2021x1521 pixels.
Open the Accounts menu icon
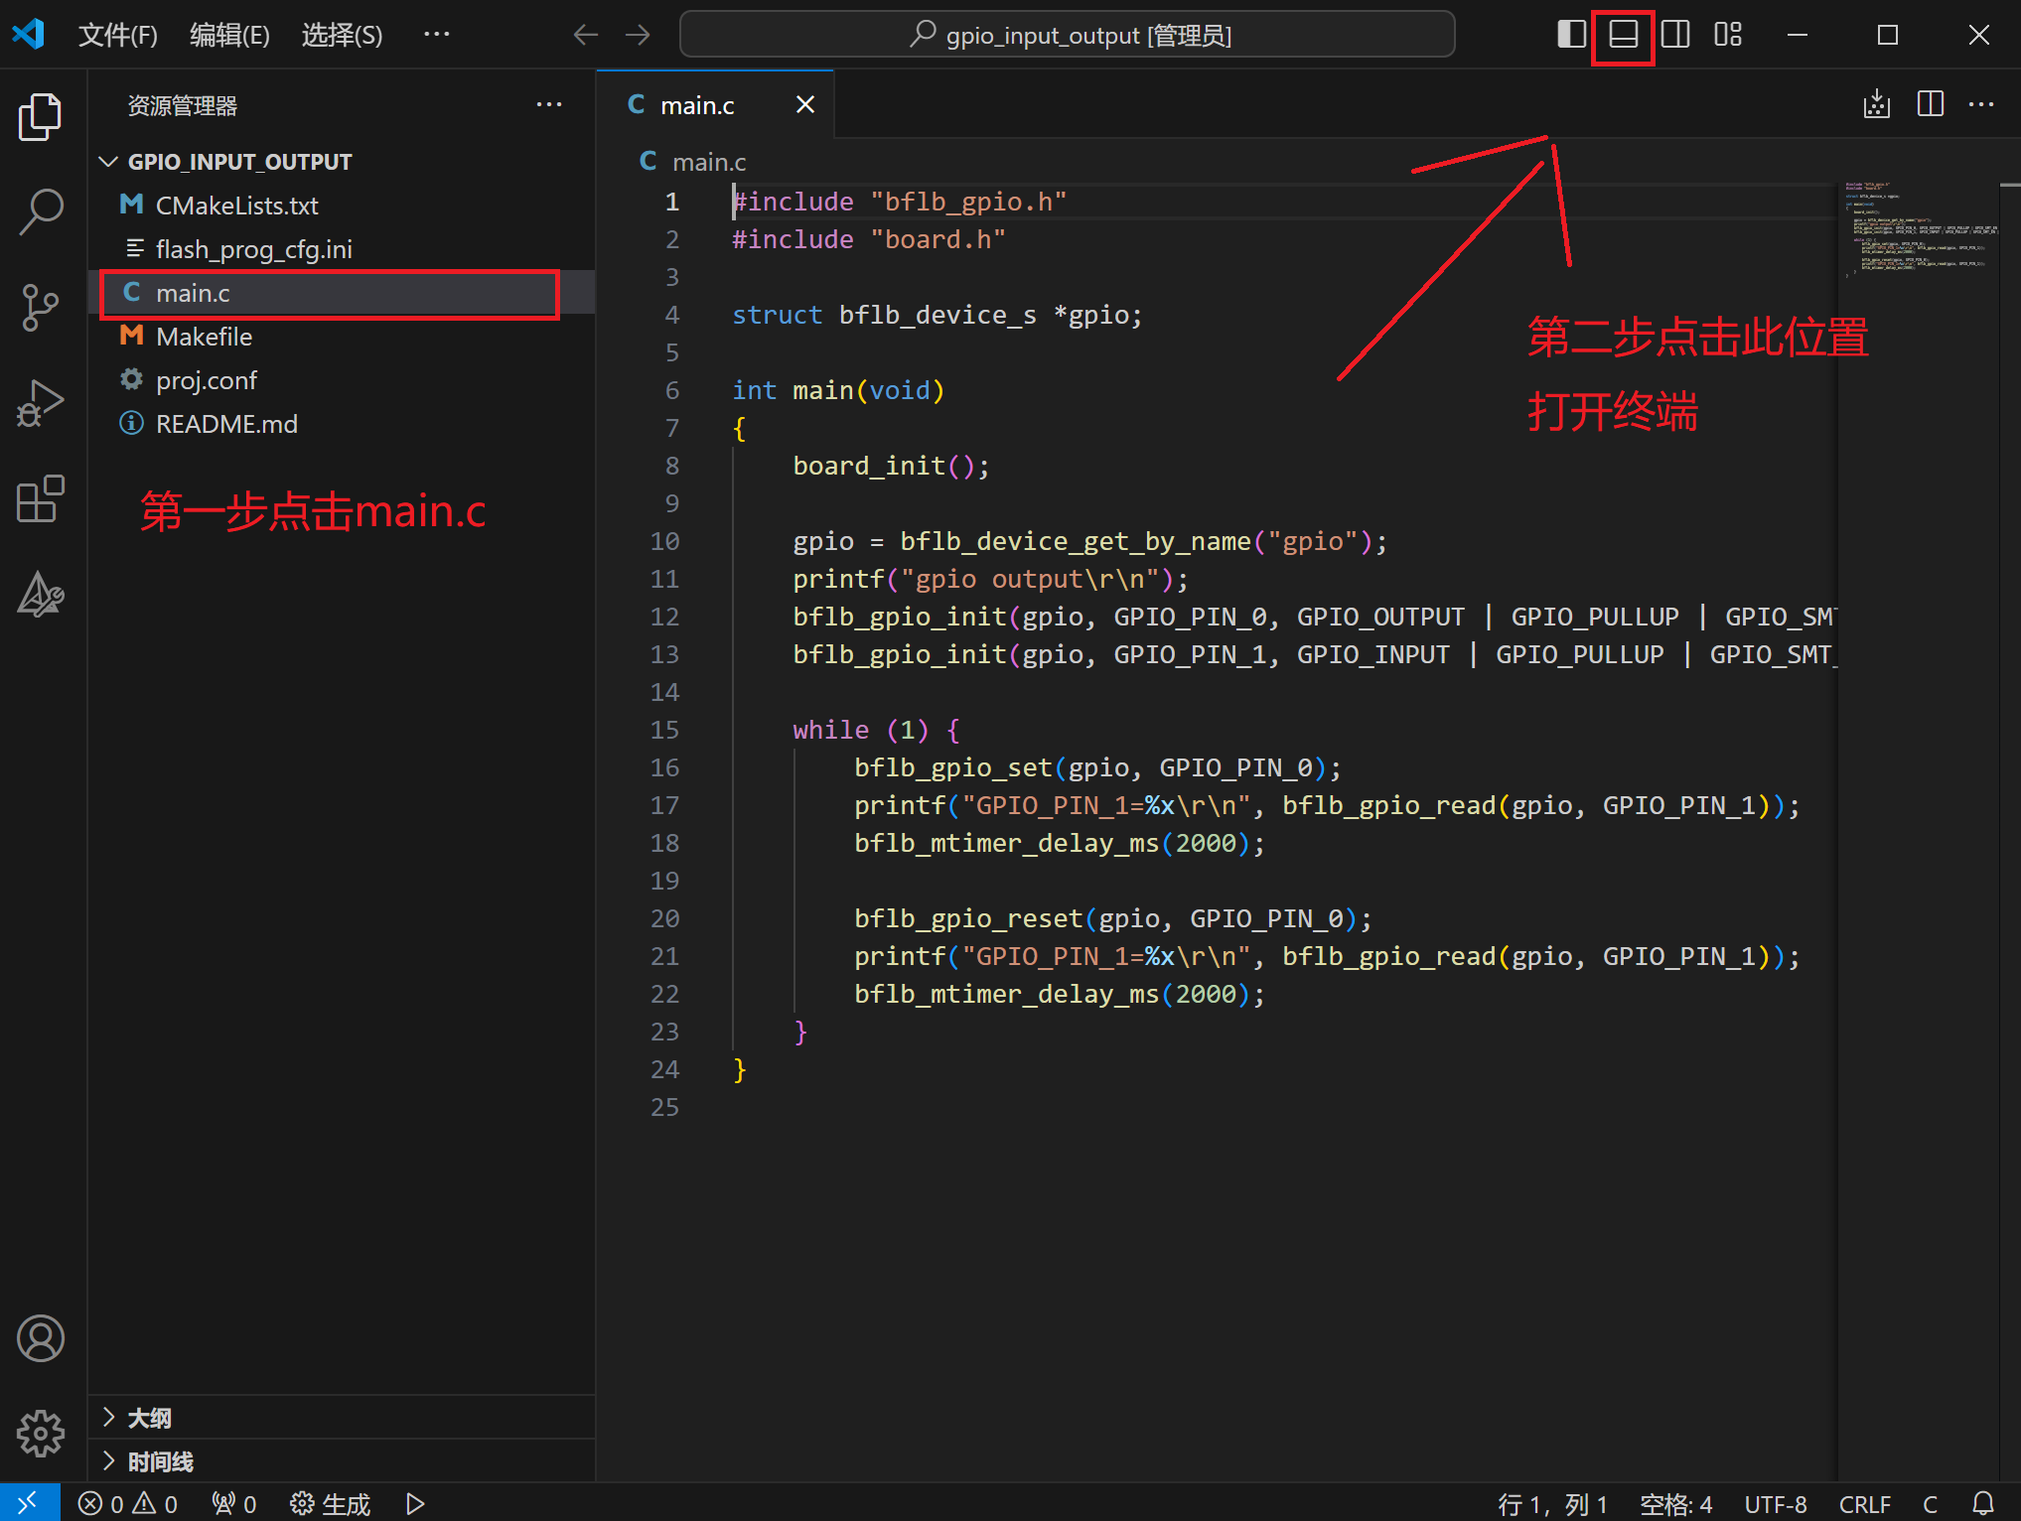(41, 1338)
